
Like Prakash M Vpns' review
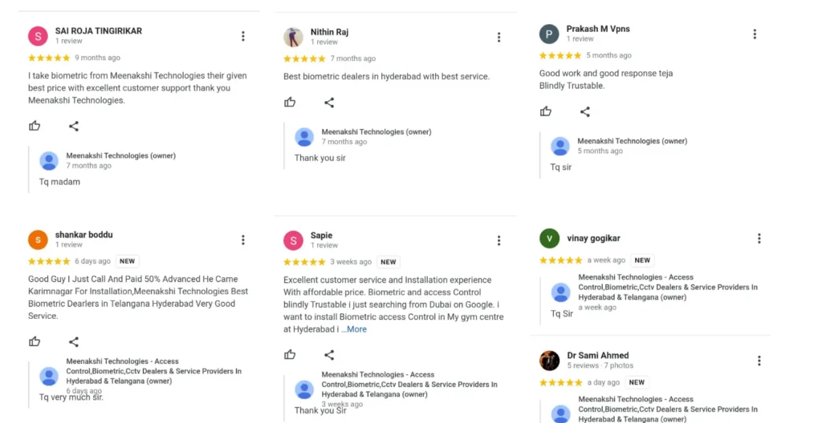tap(546, 111)
